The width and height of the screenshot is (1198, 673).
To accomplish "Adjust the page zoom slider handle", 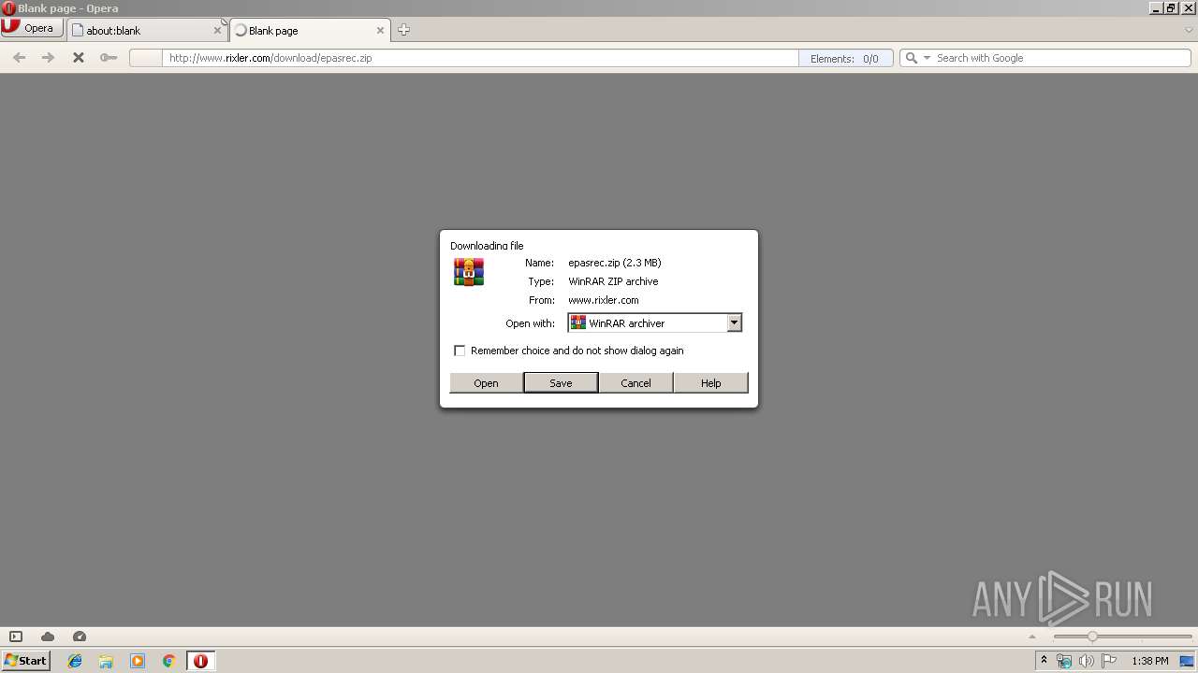I will pyautogui.click(x=1092, y=637).
